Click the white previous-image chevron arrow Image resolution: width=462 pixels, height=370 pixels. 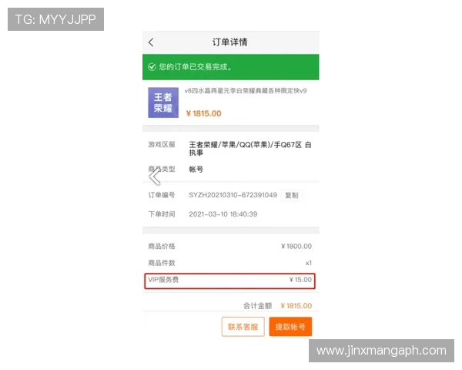click(155, 177)
